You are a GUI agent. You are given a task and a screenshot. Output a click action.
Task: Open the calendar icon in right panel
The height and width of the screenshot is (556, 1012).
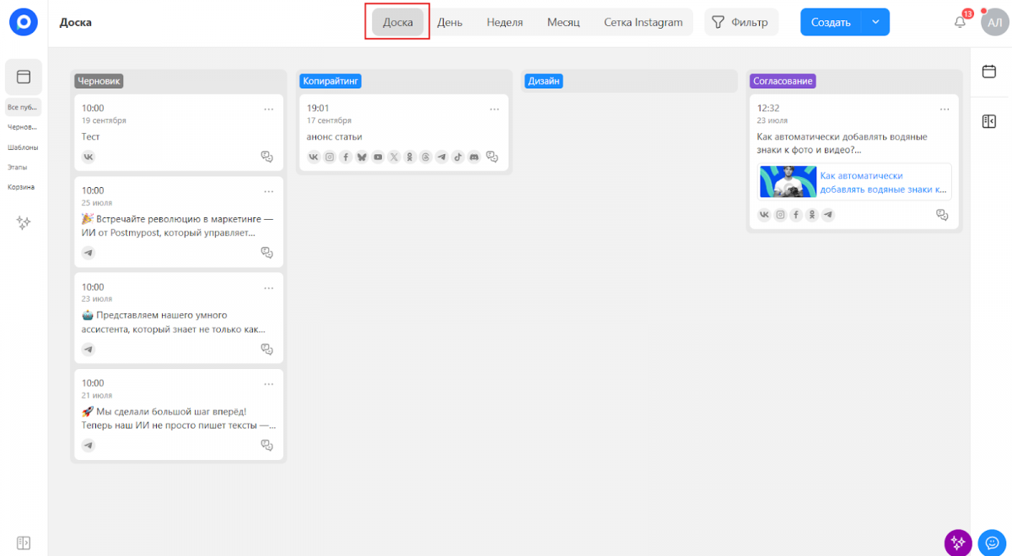click(x=989, y=72)
